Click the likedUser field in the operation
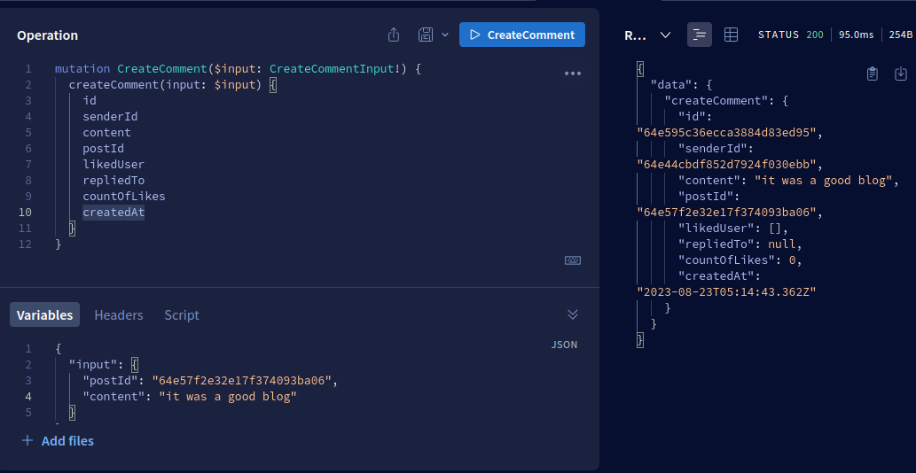 tap(114, 165)
